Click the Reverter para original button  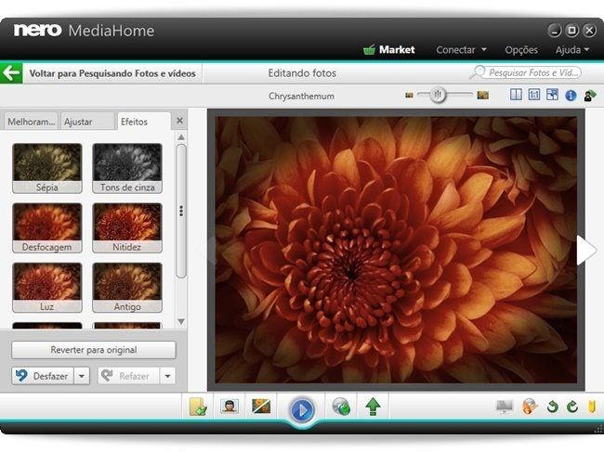point(94,350)
